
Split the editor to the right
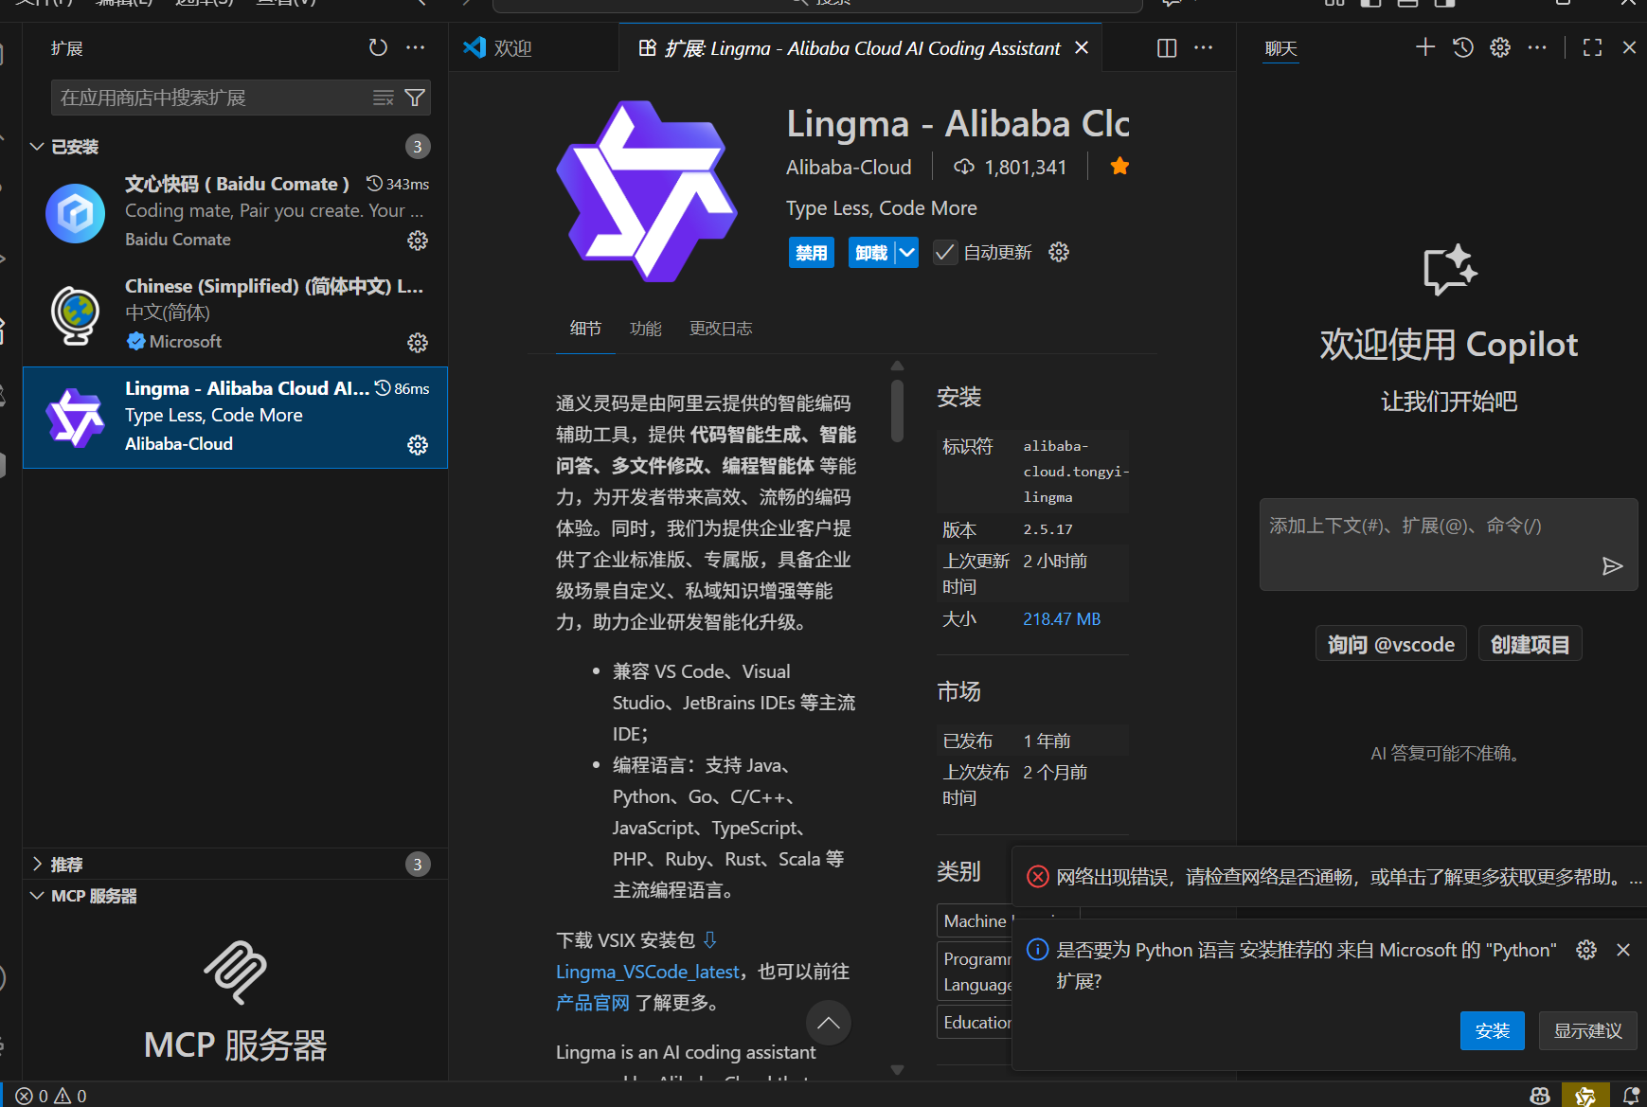(x=1167, y=48)
